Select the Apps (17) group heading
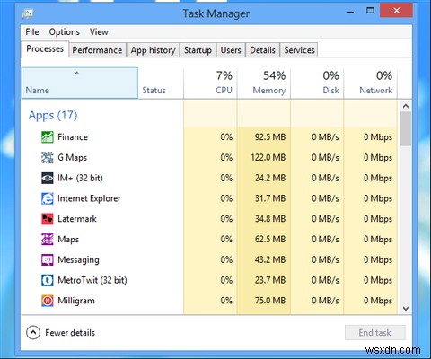This screenshot has height=359, width=431. pyautogui.click(x=53, y=116)
